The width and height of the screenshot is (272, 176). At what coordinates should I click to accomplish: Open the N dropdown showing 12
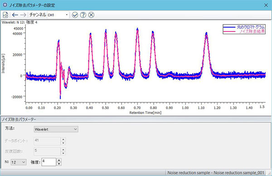click(x=19, y=162)
